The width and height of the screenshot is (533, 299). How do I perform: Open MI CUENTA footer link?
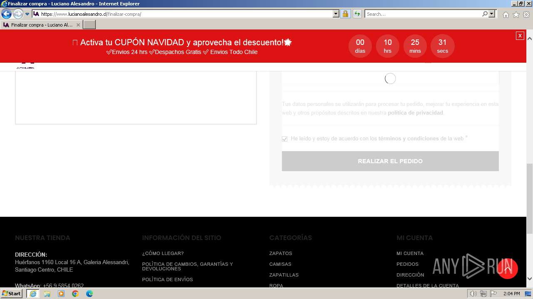point(410,253)
